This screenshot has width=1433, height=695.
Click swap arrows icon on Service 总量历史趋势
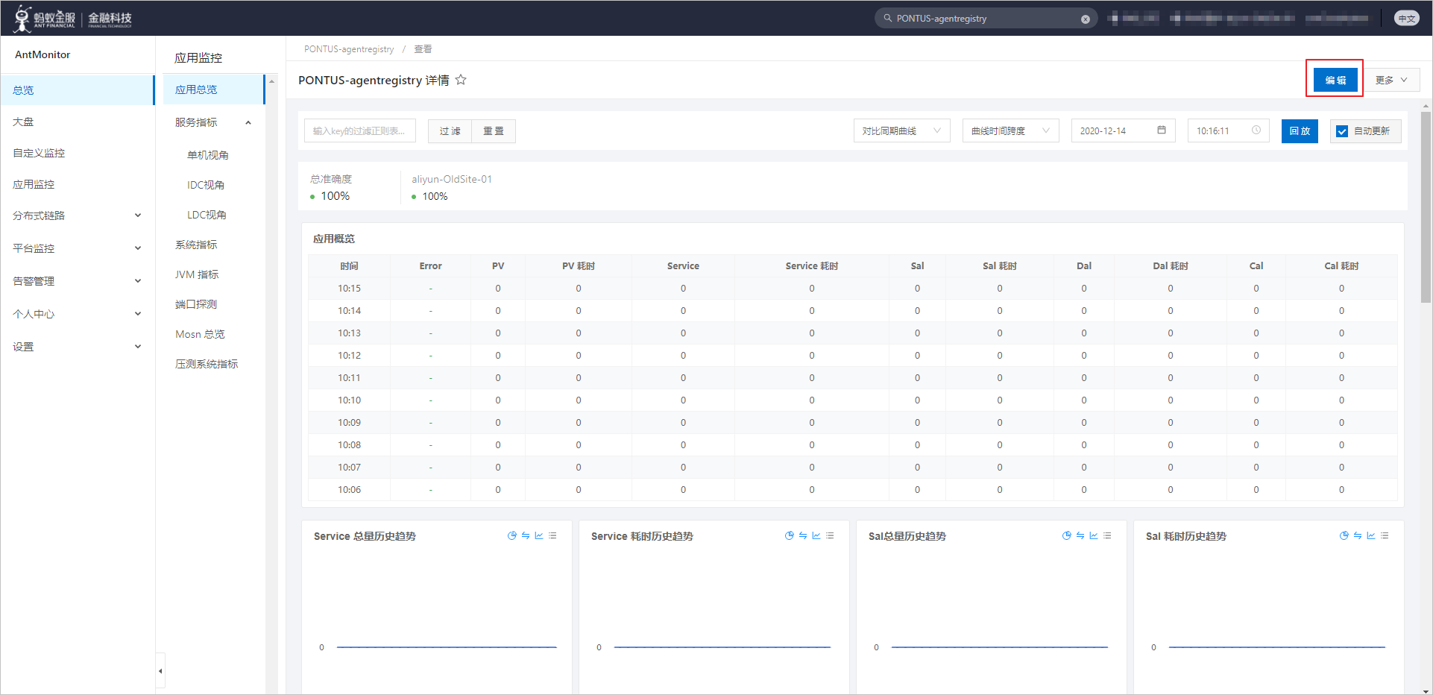click(x=526, y=535)
